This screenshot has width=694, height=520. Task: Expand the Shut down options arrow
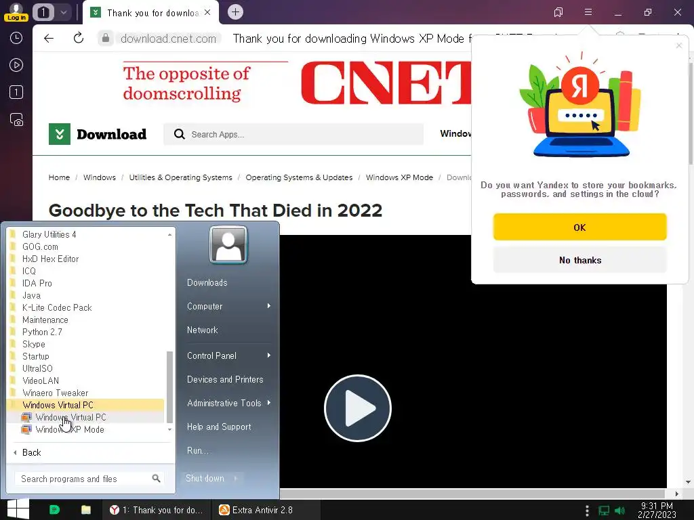pyautogui.click(x=236, y=478)
